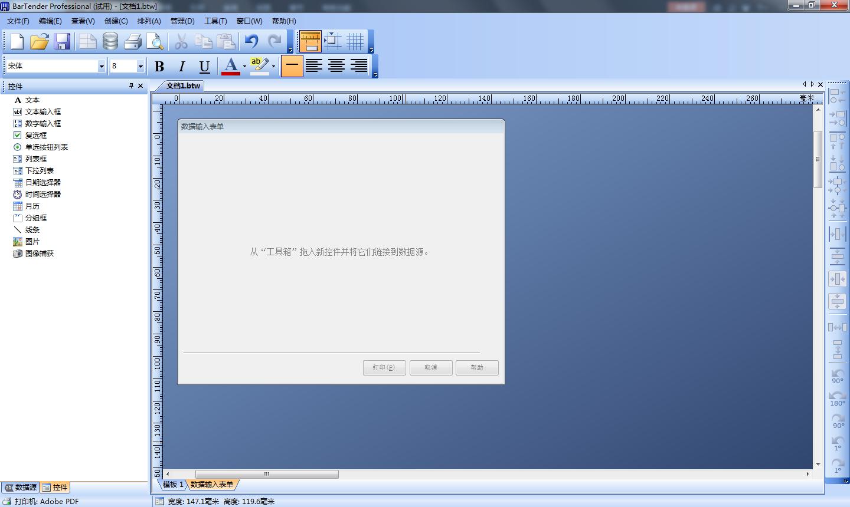
Task: Click the horizontal scrollbar thumb
Action: click(267, 474)
